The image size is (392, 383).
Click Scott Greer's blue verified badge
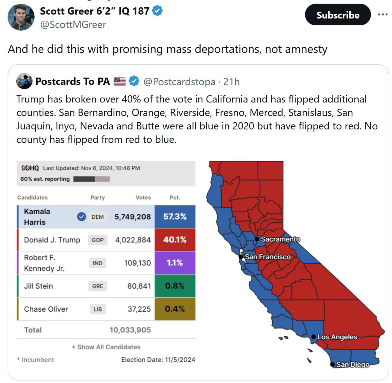point(157,11)
